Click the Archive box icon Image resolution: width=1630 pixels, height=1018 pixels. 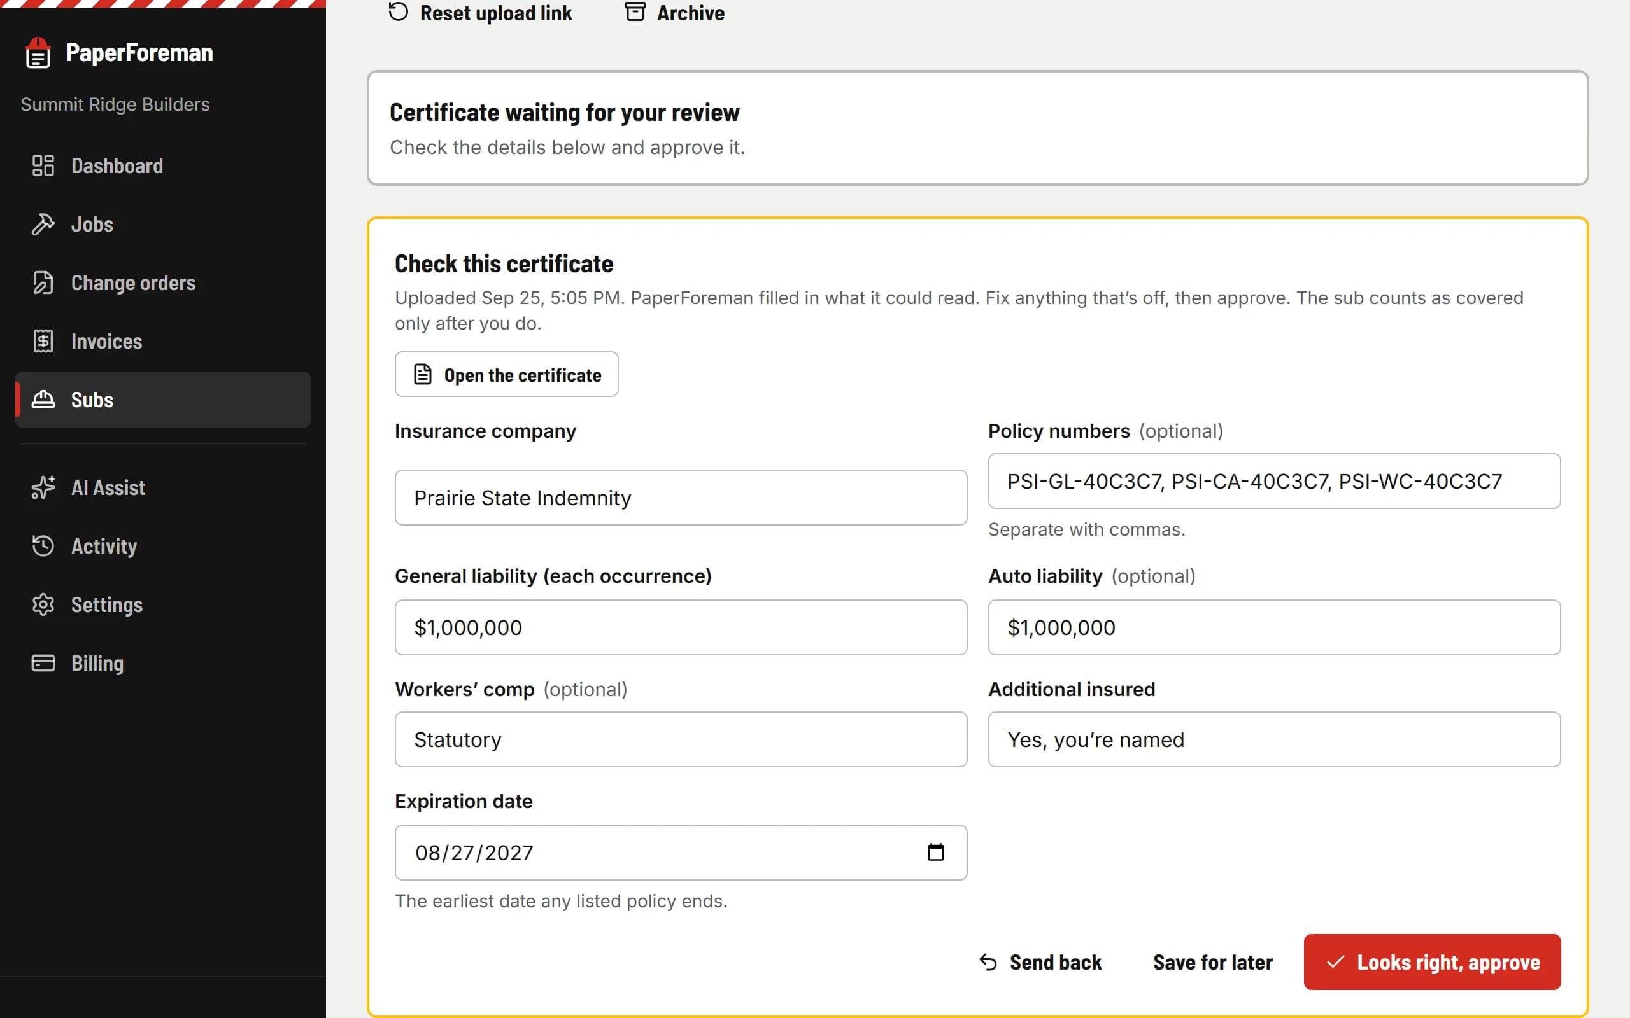[635, 12]
